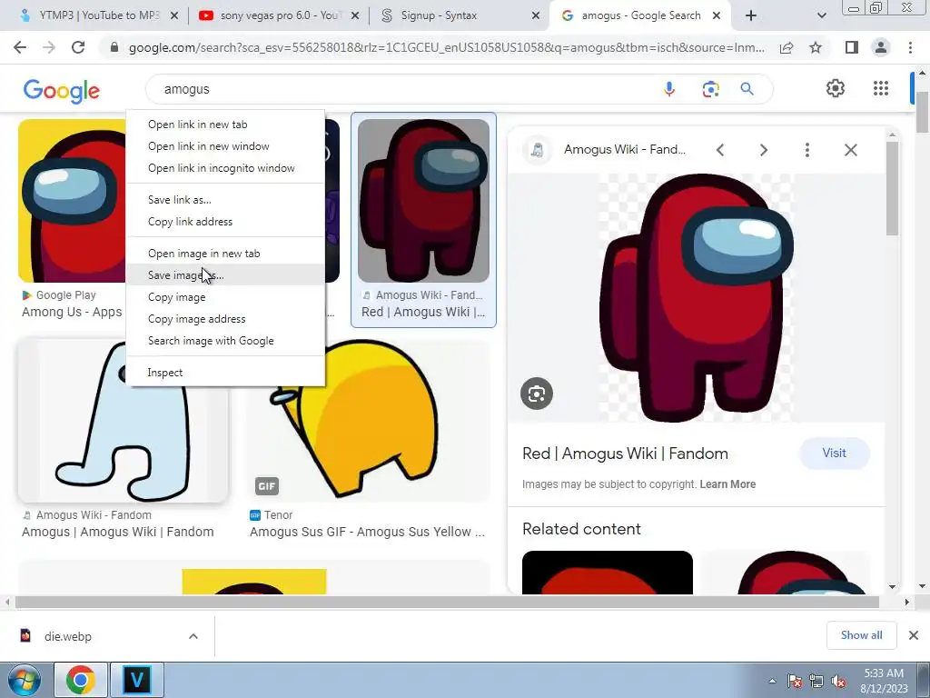Click Show all downloads
The width and height of the screenshot is (930, 698).
tap(861, 635)
